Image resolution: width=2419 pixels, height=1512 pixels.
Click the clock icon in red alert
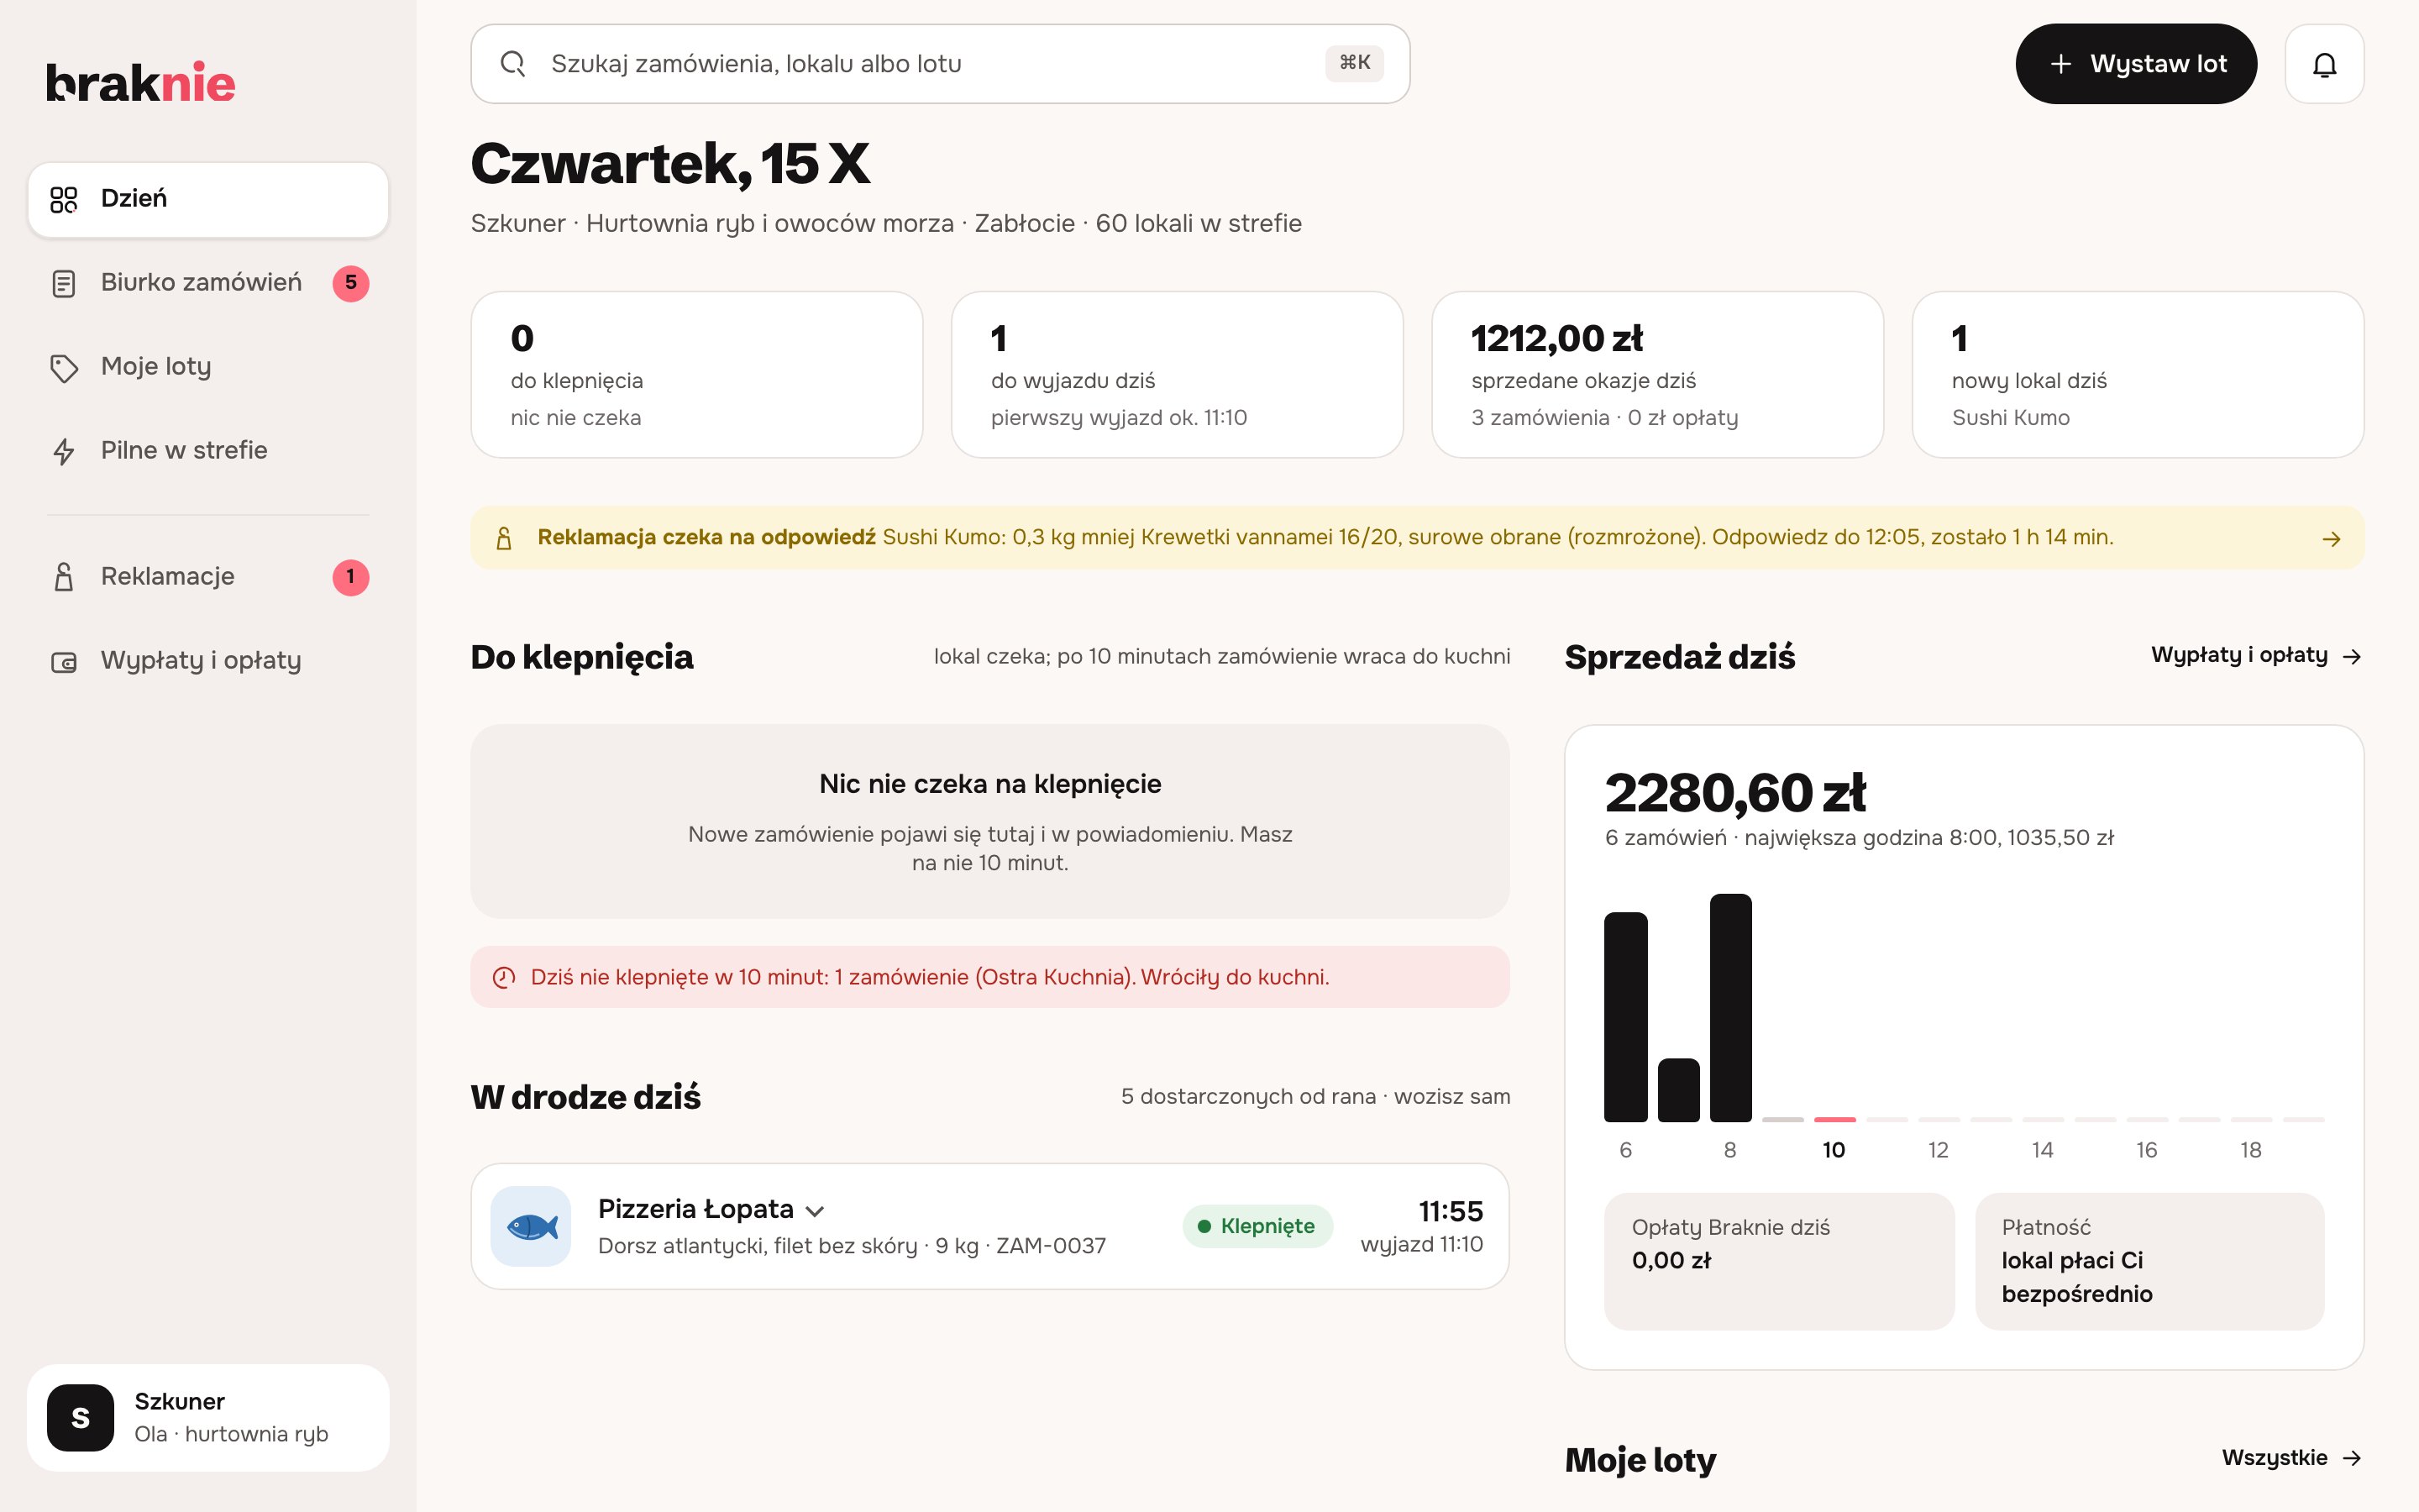(504, 977)
